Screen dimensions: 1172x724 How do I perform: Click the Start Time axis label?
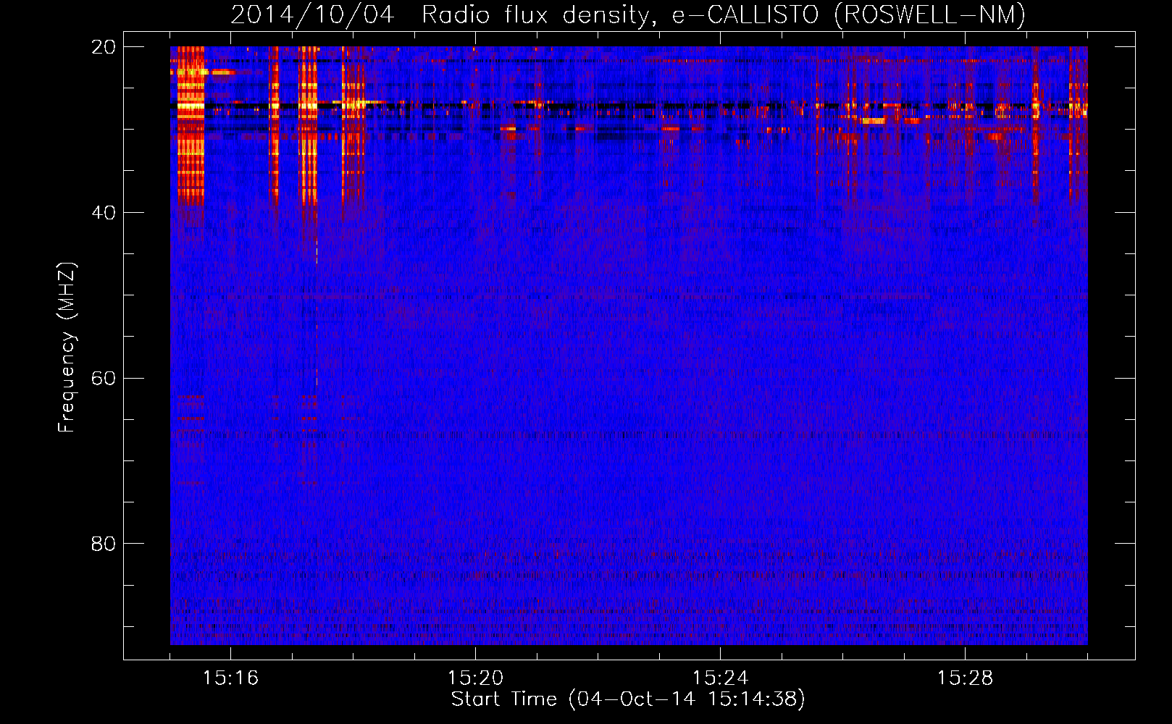point(628,699)
